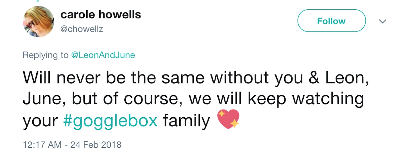Click the Follow button
Screen dimensions: 409x155
point(331,21)
